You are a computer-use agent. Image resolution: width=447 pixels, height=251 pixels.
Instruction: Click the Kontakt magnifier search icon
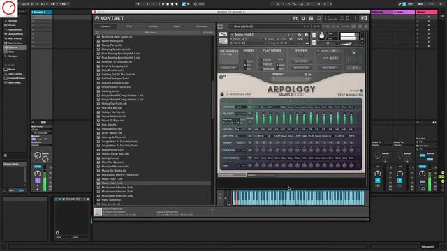tap(319, 18)
